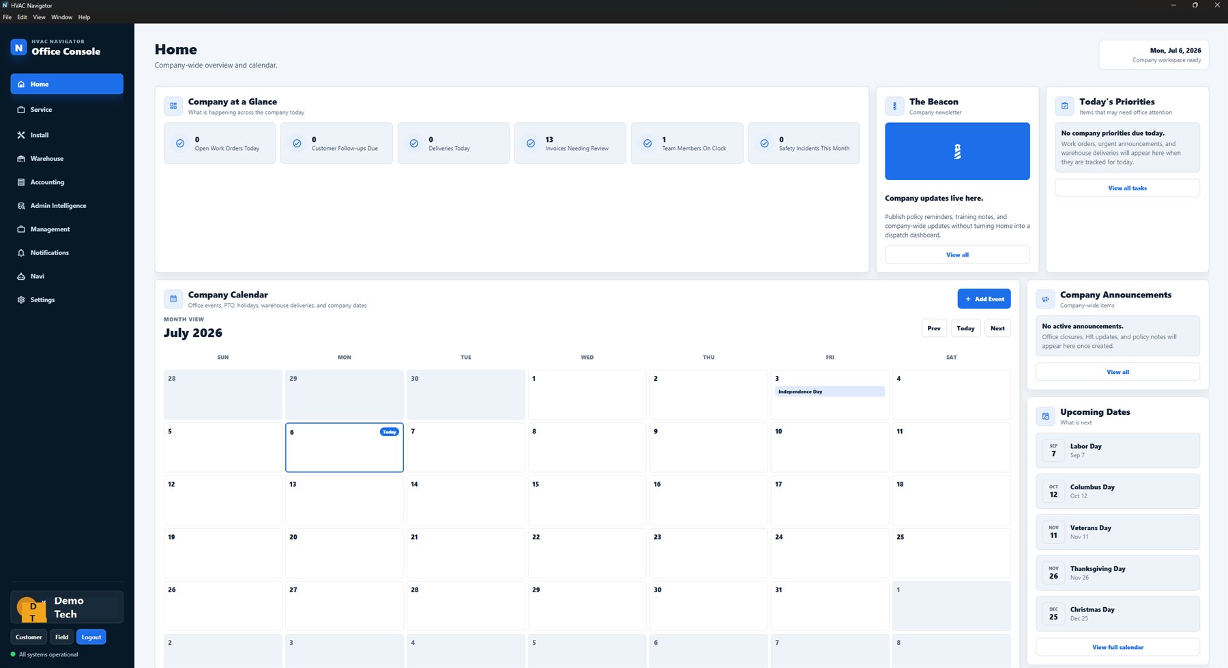Click the check icon for Invoices Needing Review
Image resolution: width=1228 pixels, height=668 pixels.
coord(531,143)
